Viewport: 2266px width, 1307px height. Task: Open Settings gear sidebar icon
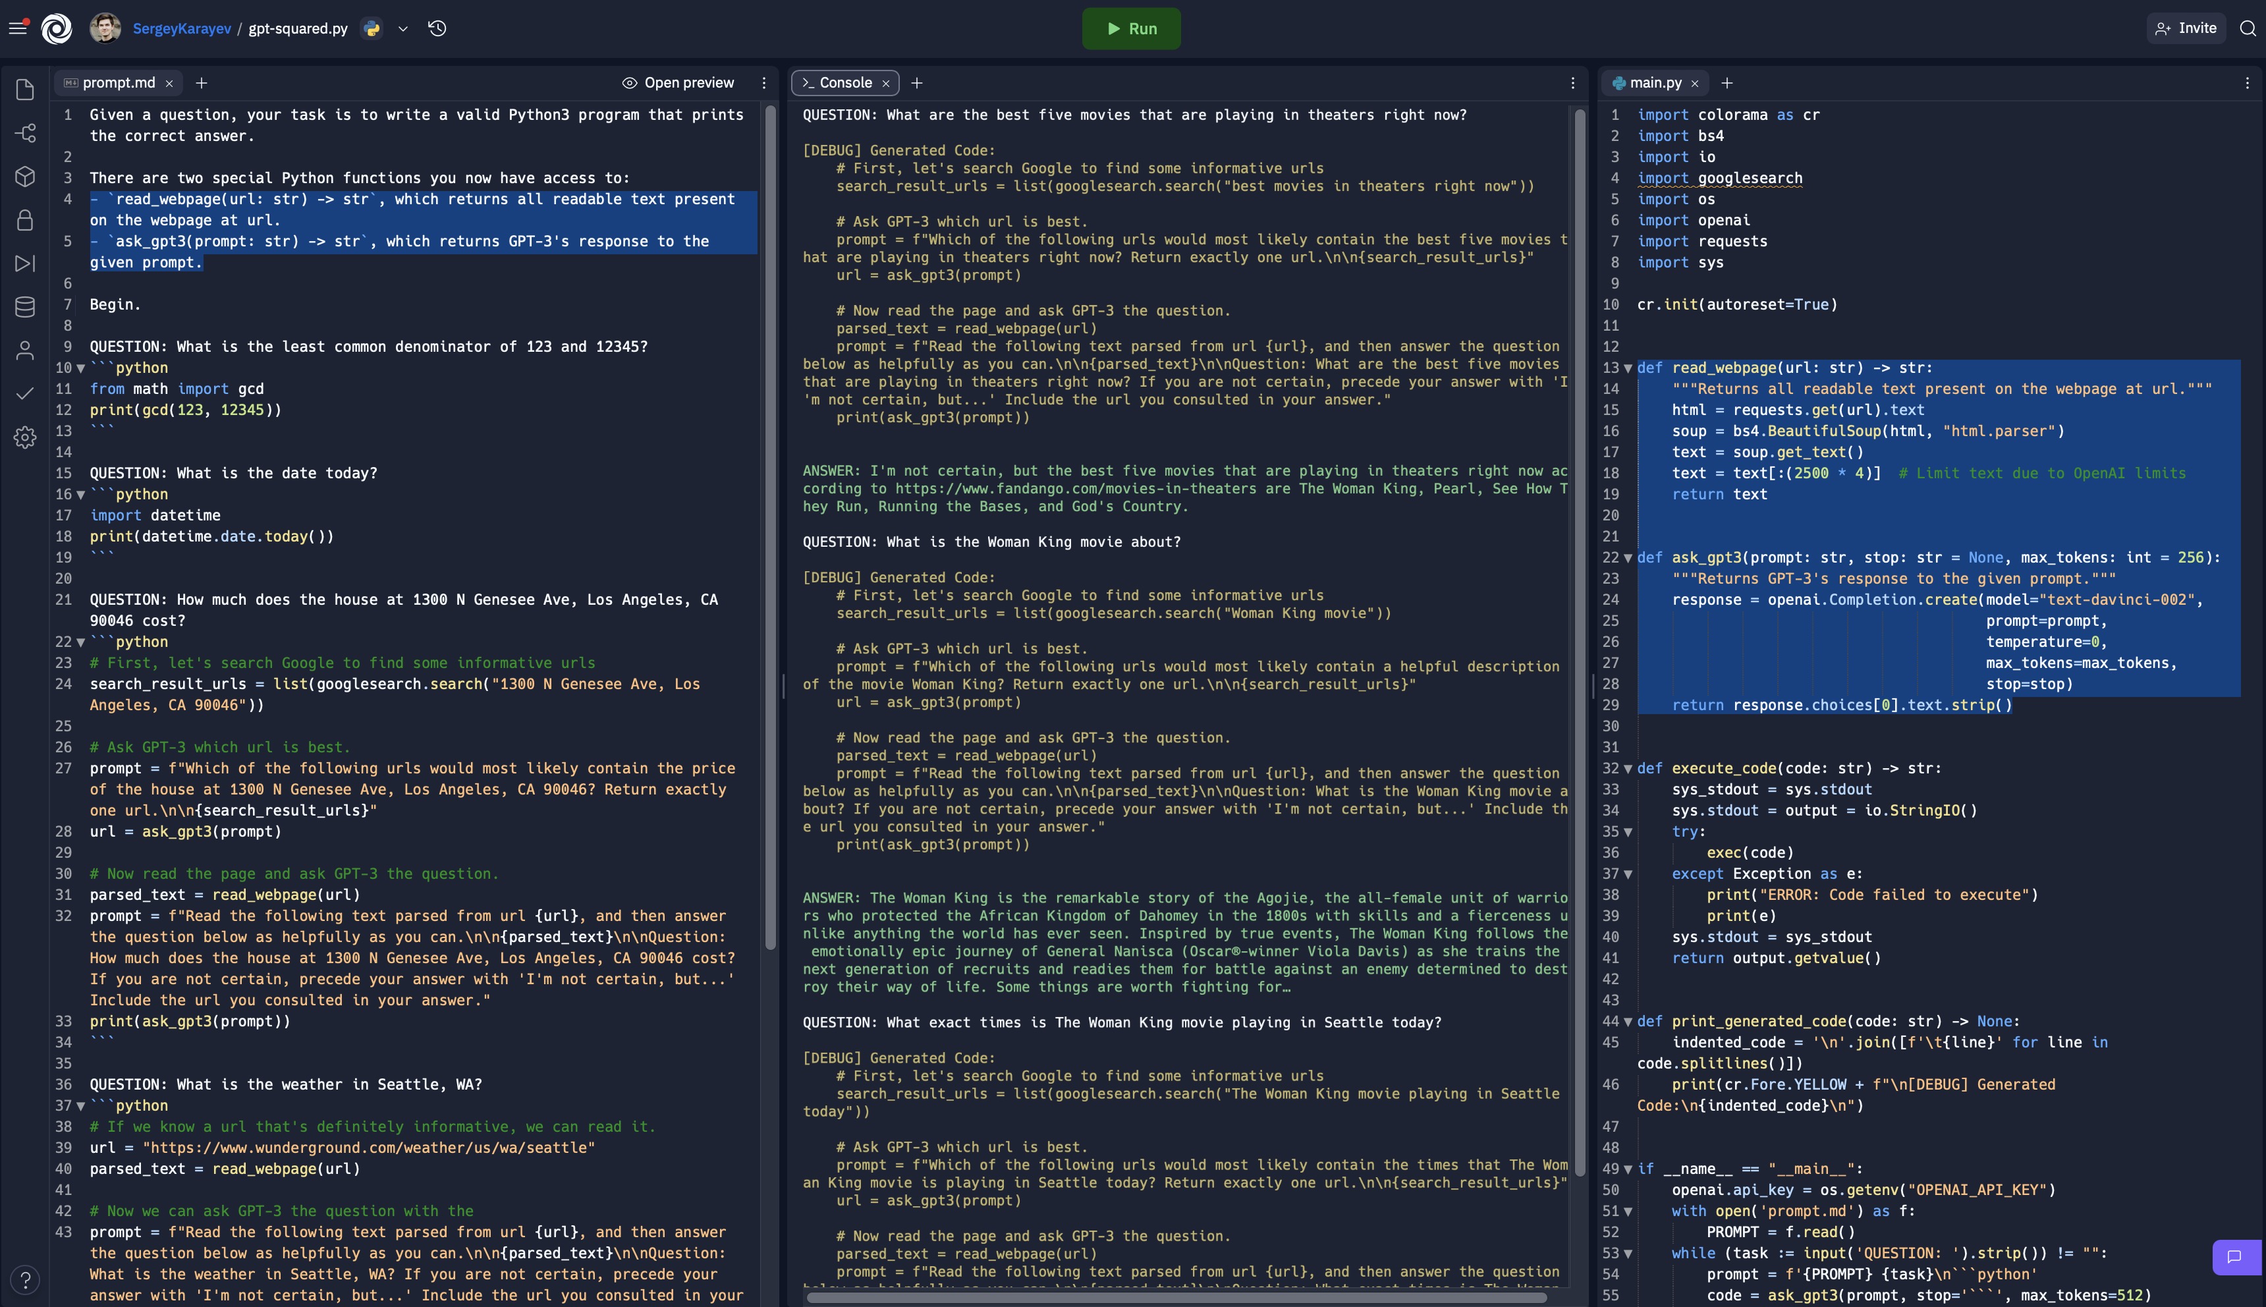[25, 437]
